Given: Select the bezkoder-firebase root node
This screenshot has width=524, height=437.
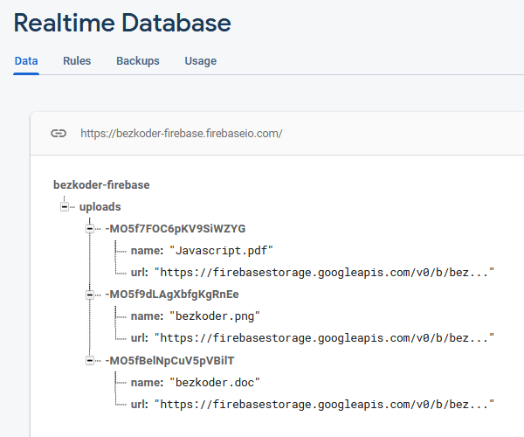Looking at the screenshot, I should 101,185.
